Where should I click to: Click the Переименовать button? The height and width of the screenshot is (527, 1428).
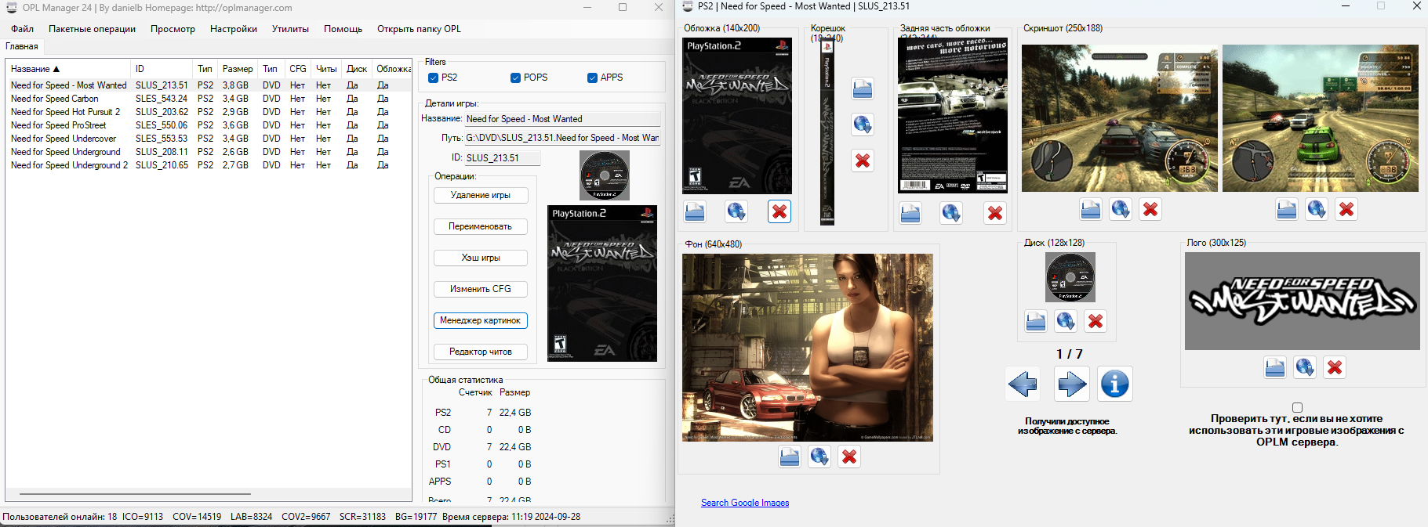coord(481,226)
